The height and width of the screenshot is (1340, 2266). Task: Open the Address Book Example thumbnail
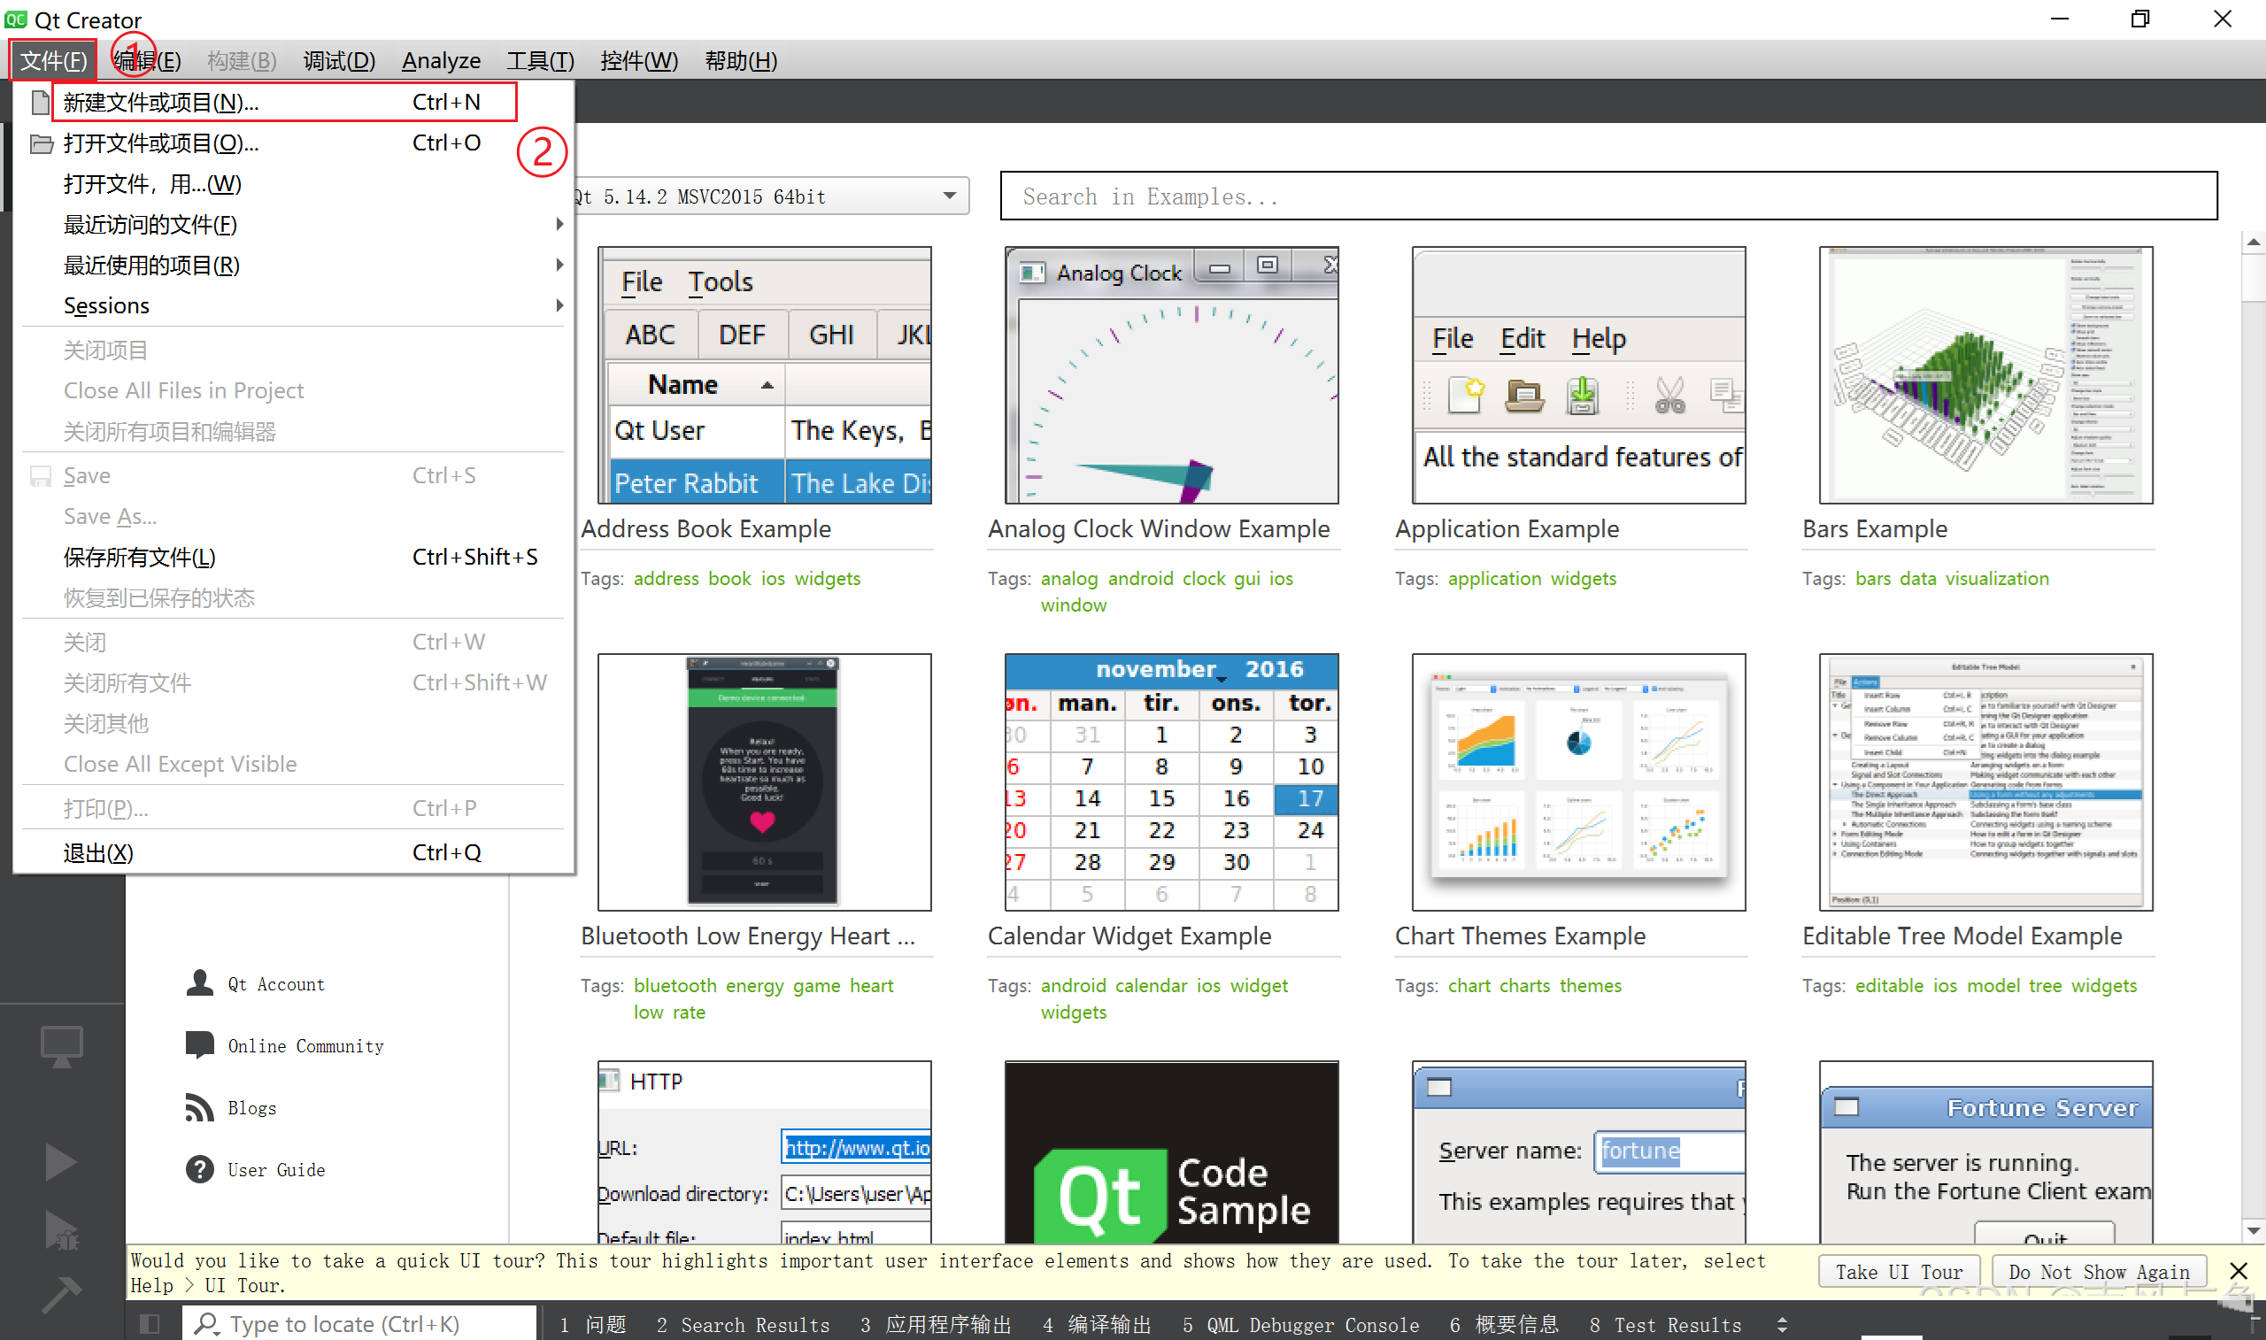pyautogui.click(x=764, y=374)
